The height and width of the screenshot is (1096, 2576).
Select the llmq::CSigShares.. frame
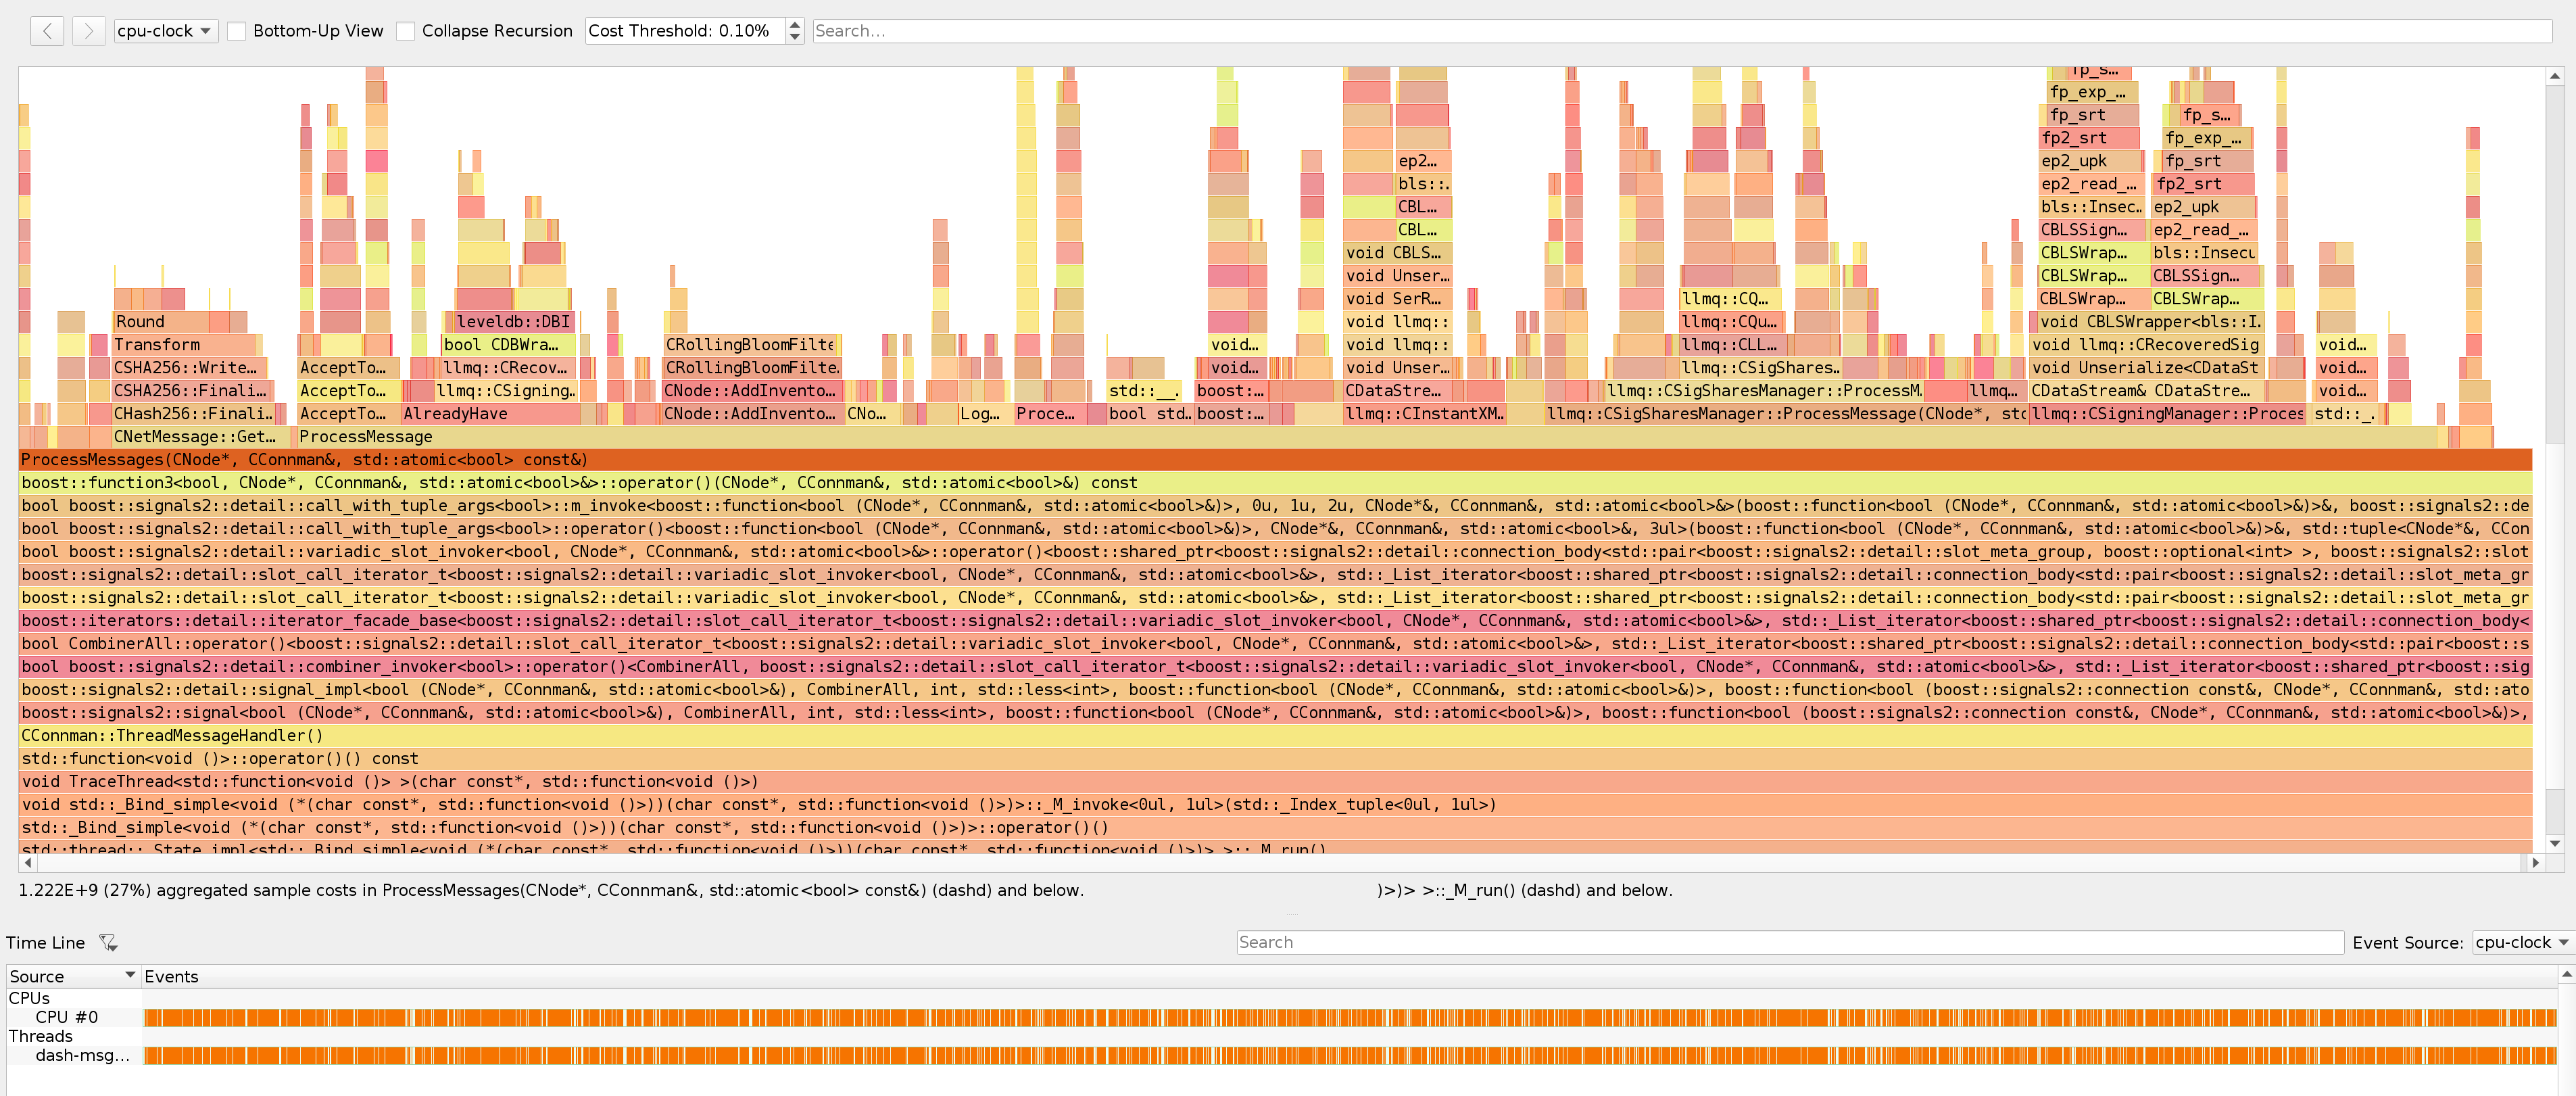(1760, 368)
